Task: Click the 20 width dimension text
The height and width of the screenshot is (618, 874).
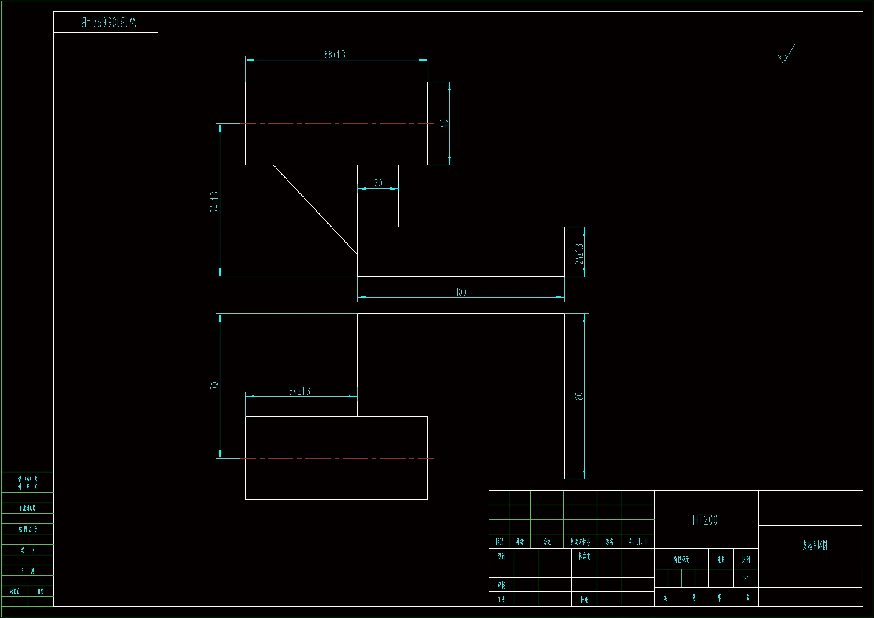Action: [378, 184]
